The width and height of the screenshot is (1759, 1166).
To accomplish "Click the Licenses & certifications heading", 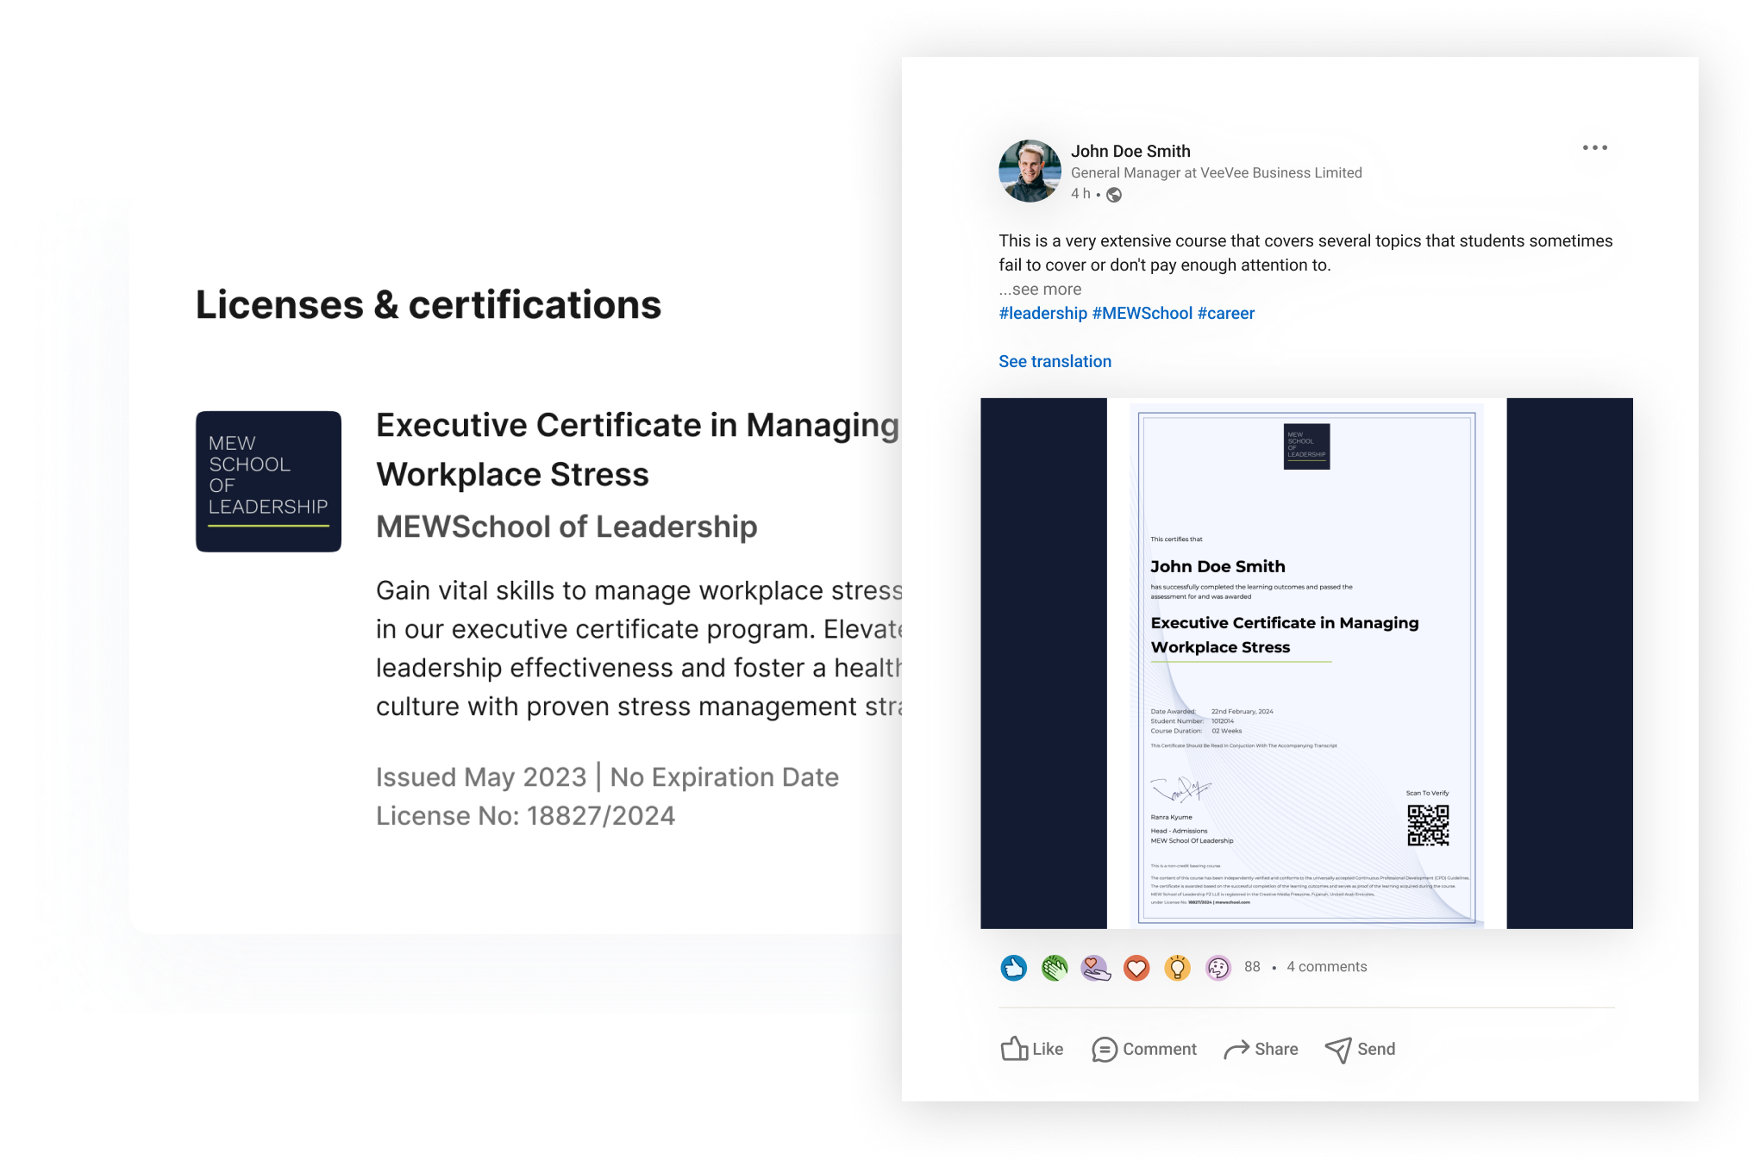I will [x=428, y=304].
